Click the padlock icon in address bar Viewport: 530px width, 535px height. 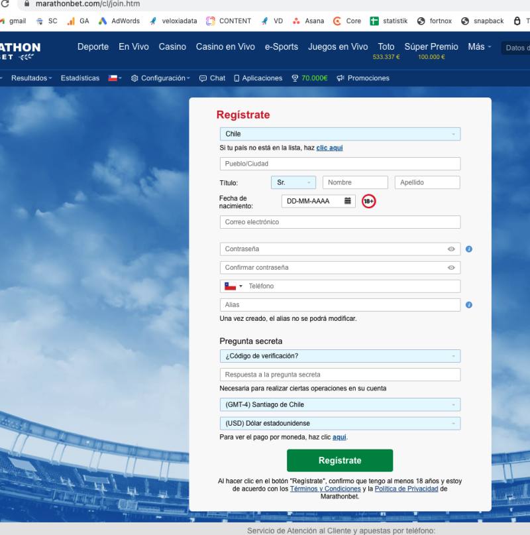(27, 3)
